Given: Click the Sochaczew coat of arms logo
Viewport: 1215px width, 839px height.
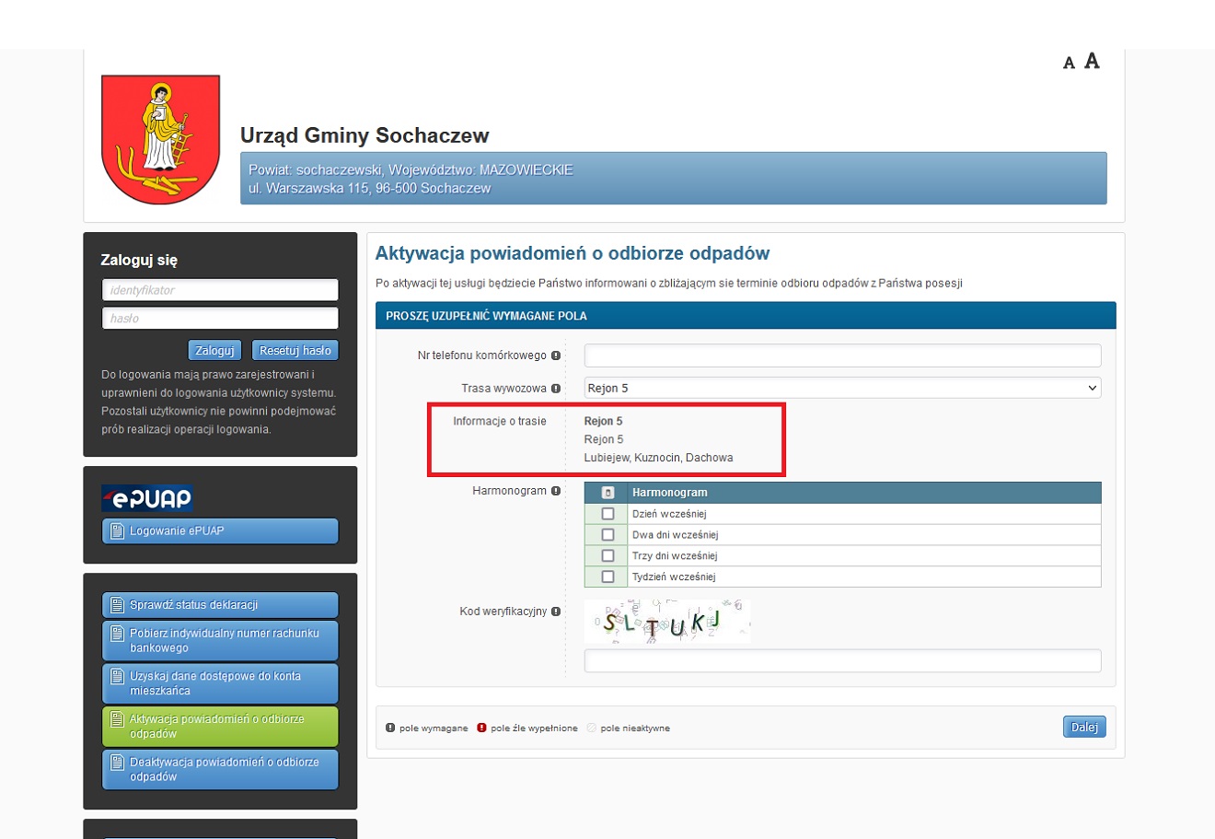Looking at the screenshot, I should pyautogui.click(x=160, y=139).
